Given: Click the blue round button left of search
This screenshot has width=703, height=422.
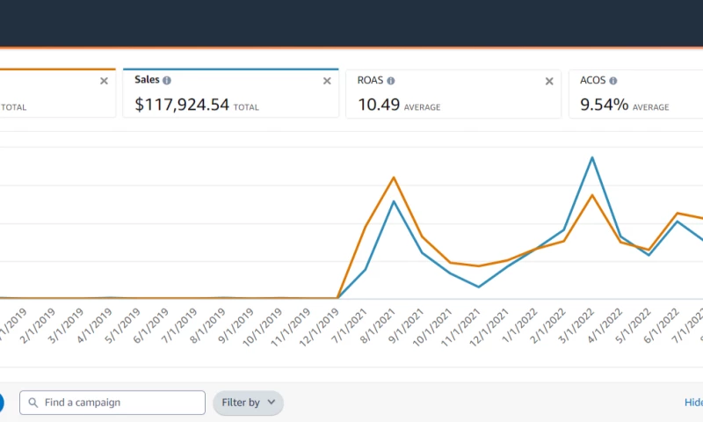Looking at the screenshot, I should coord(1,403).
